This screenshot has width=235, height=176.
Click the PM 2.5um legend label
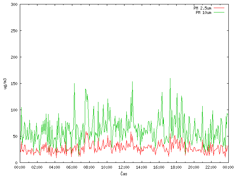202,8
